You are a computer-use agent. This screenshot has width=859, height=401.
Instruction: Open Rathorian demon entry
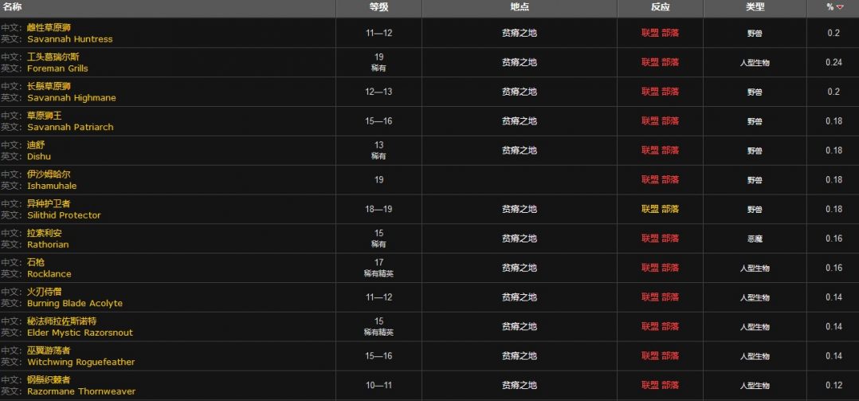[x=48, y=245]
